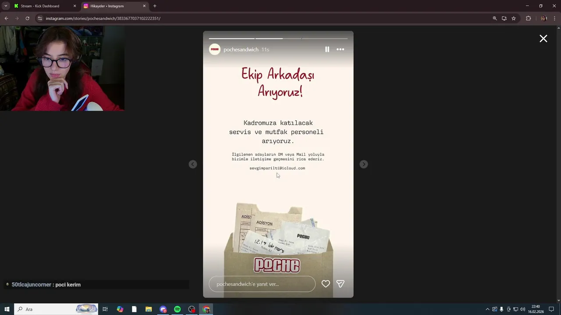The image size is (561, 315).
Task: Launch Copilot from the taskbar
Action: 120,309
